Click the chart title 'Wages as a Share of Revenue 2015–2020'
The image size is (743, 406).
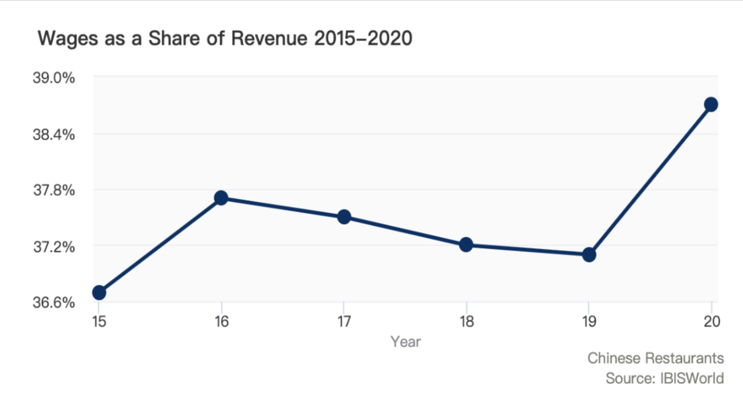[225, 38]
